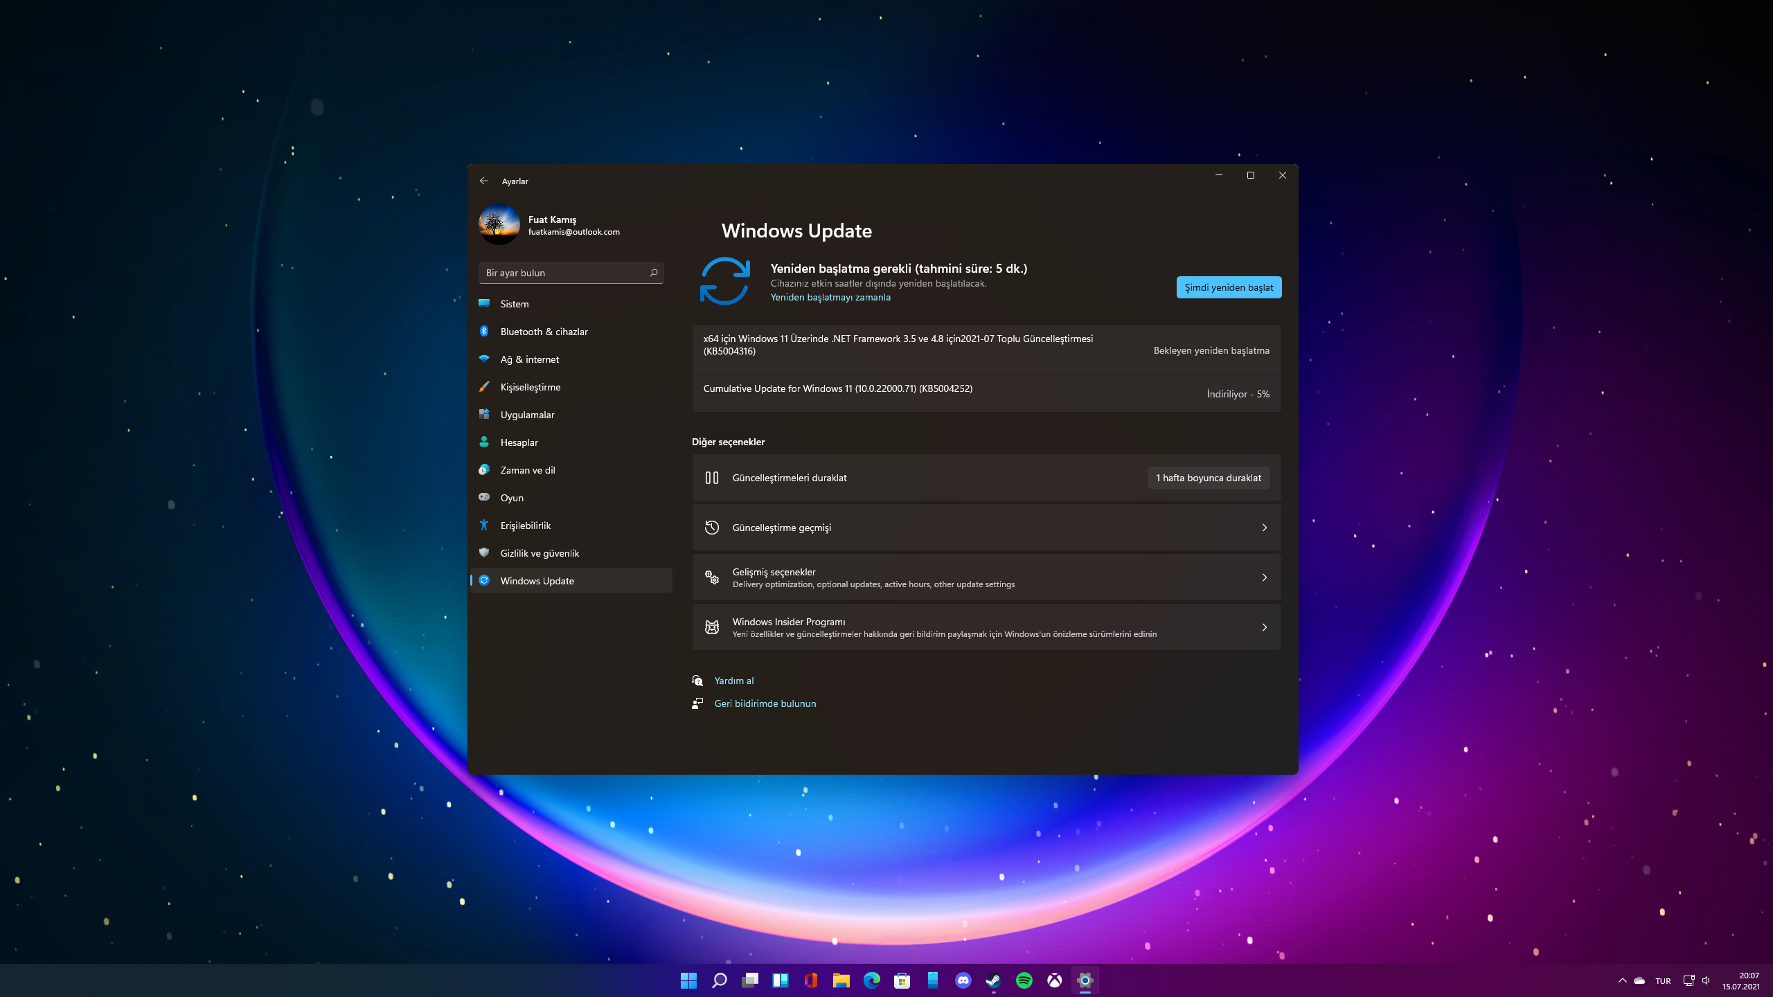Viewport: 1773px width, 997px height.
Task: Show hidden tray icons chevron
Action: 1622,980
